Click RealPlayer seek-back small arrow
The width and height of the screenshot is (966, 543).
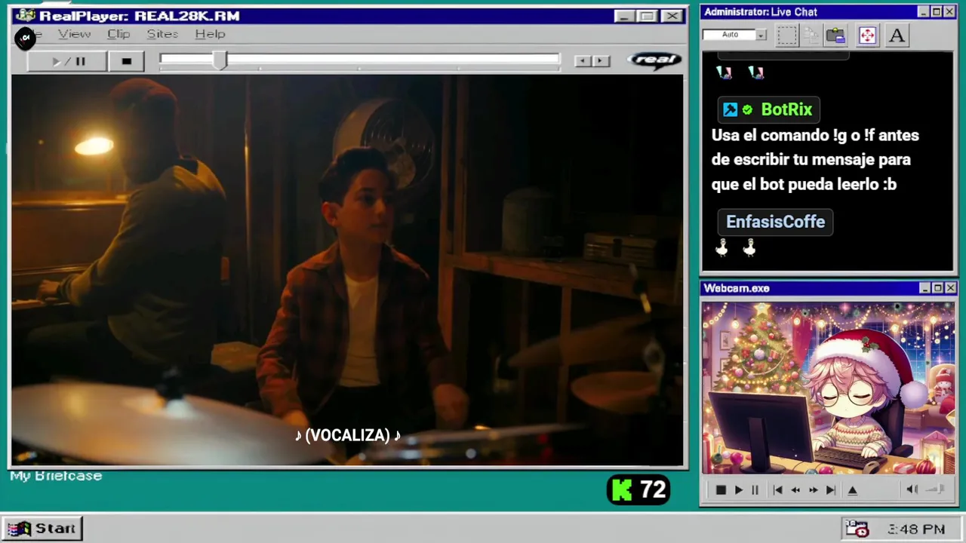(582, 61)
